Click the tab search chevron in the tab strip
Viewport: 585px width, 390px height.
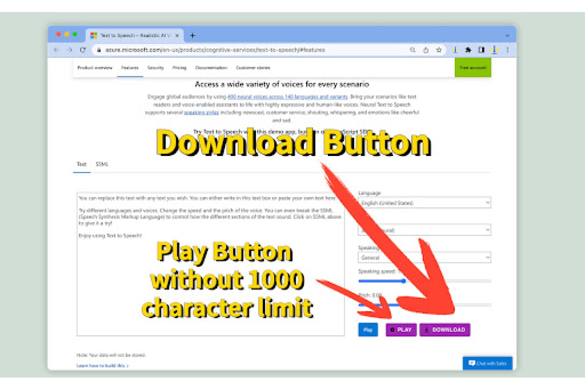(x=507, y=35)
